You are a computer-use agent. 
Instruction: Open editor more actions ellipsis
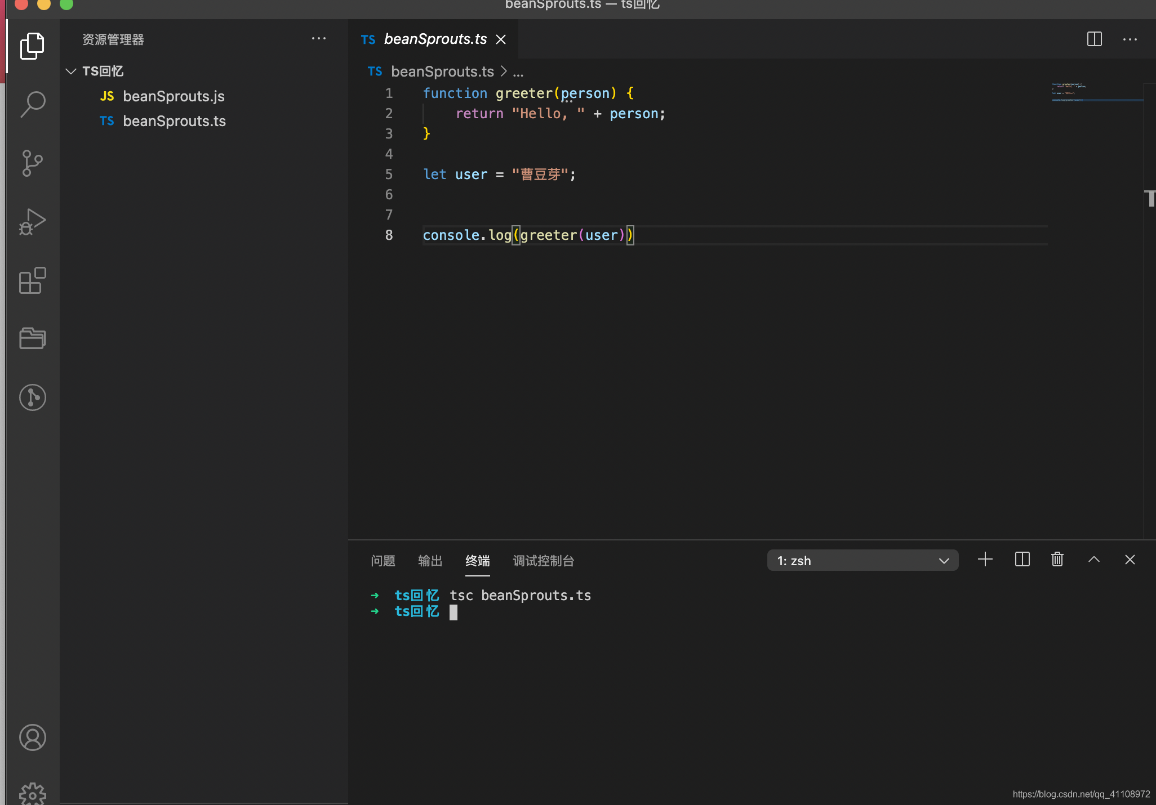[1130, 39]
